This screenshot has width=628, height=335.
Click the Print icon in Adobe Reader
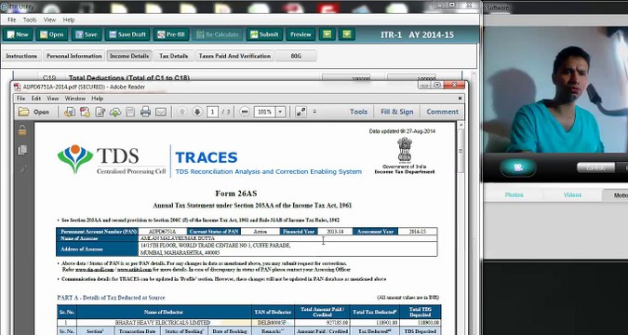click(145, 112)
